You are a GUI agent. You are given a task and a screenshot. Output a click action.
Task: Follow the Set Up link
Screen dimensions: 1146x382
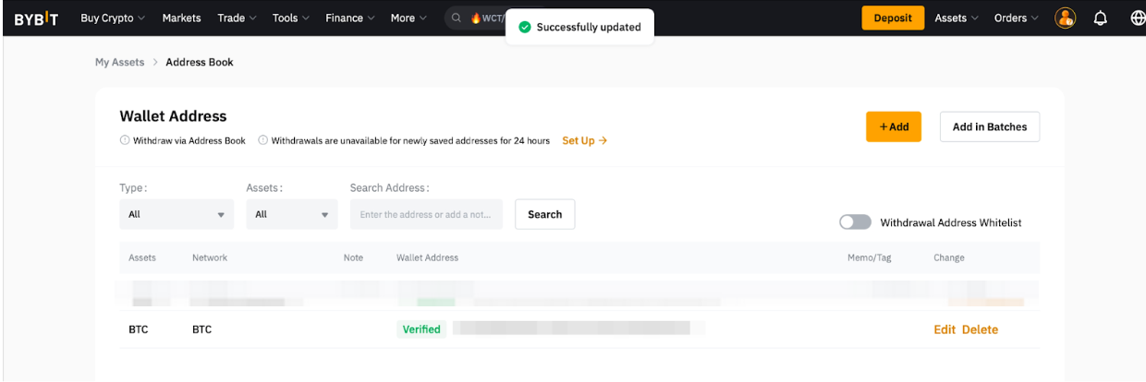(584, 141)
